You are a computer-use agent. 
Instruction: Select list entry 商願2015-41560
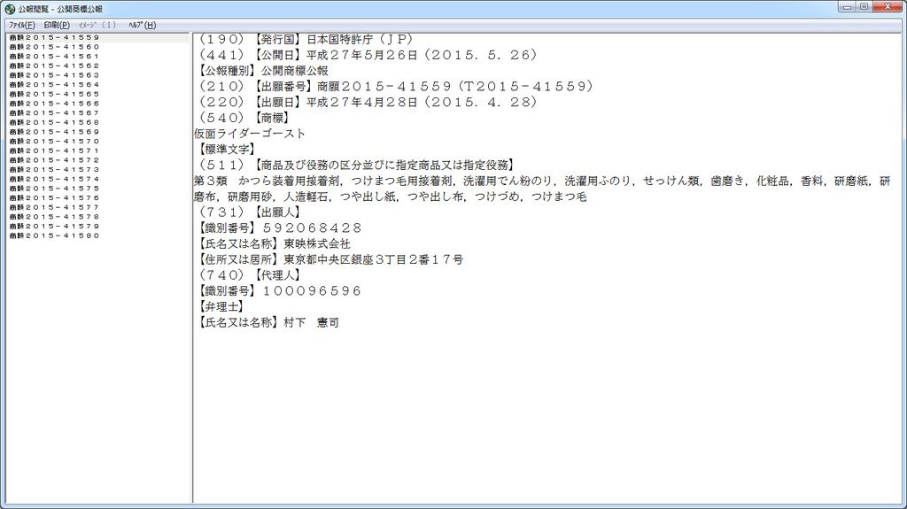(x=54, y=47)
